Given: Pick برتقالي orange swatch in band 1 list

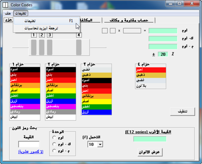Looking at the screenshot, I should [25, 85].
